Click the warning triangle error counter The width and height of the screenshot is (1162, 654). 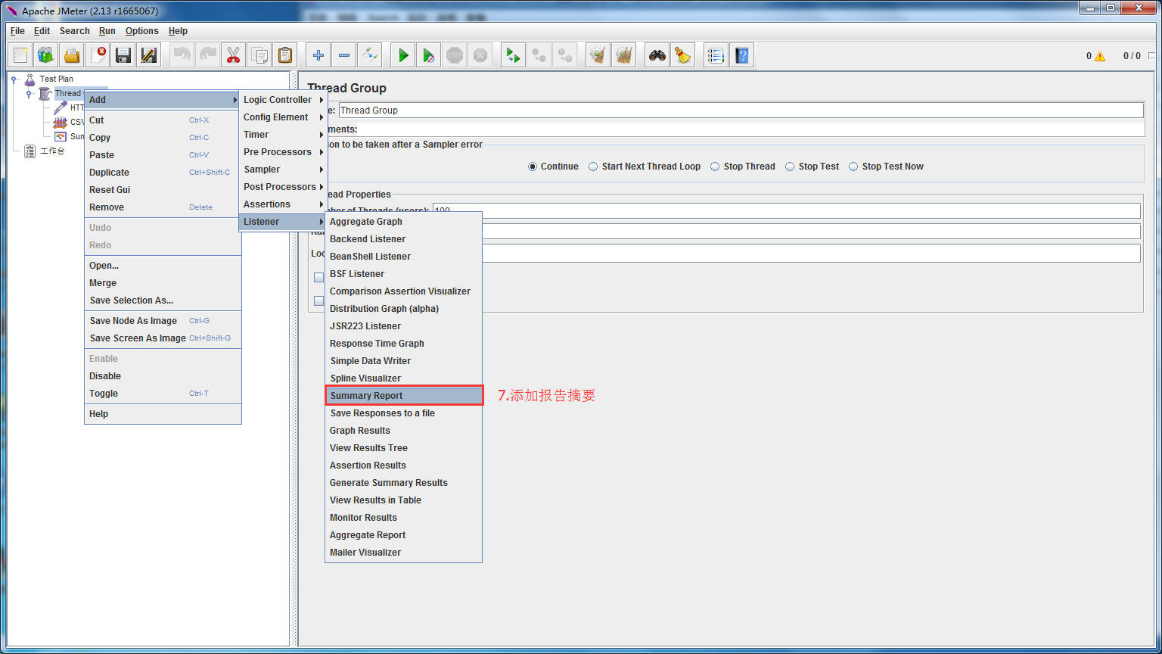coord(1099,56)
